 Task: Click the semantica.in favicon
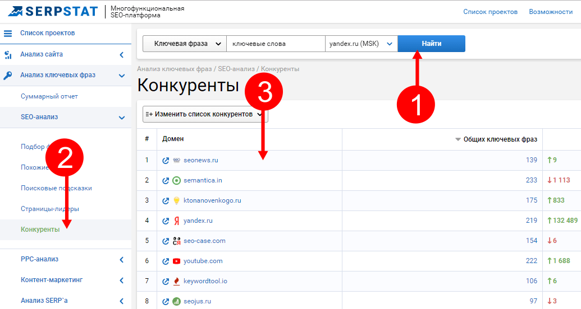(177, 180)
